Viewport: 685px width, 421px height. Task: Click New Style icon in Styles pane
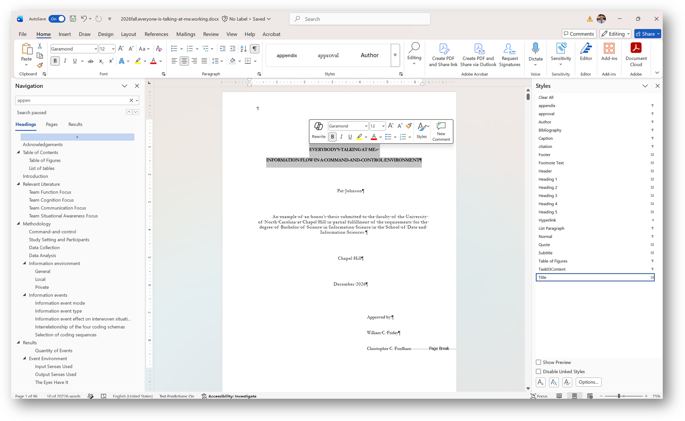(541, 382)
